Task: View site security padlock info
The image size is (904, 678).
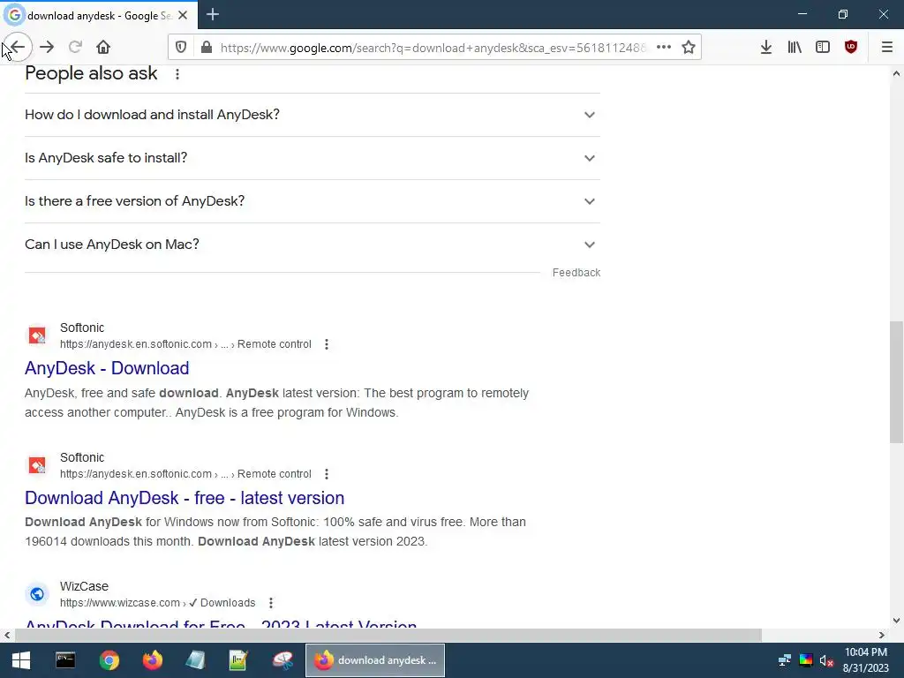Action: click(207, 48)
